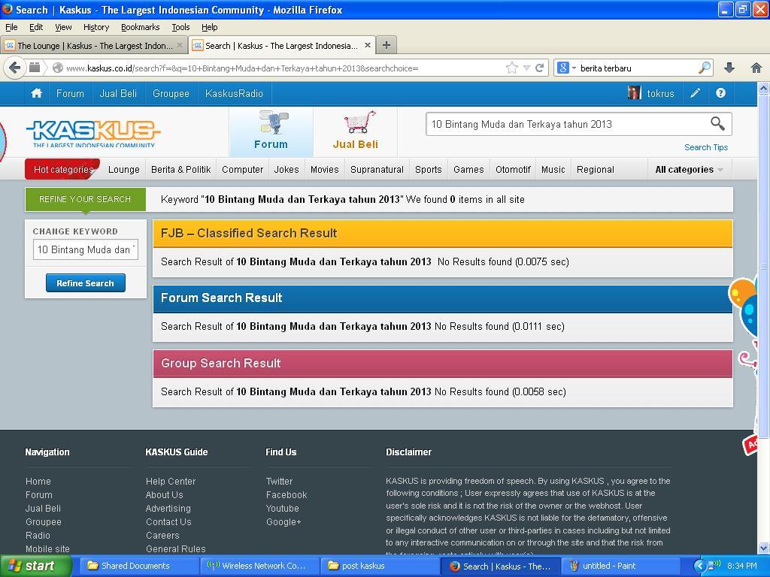Screen dimensions: 770x577
Task: Click the tokrus username link
Action: coord(660,93)
